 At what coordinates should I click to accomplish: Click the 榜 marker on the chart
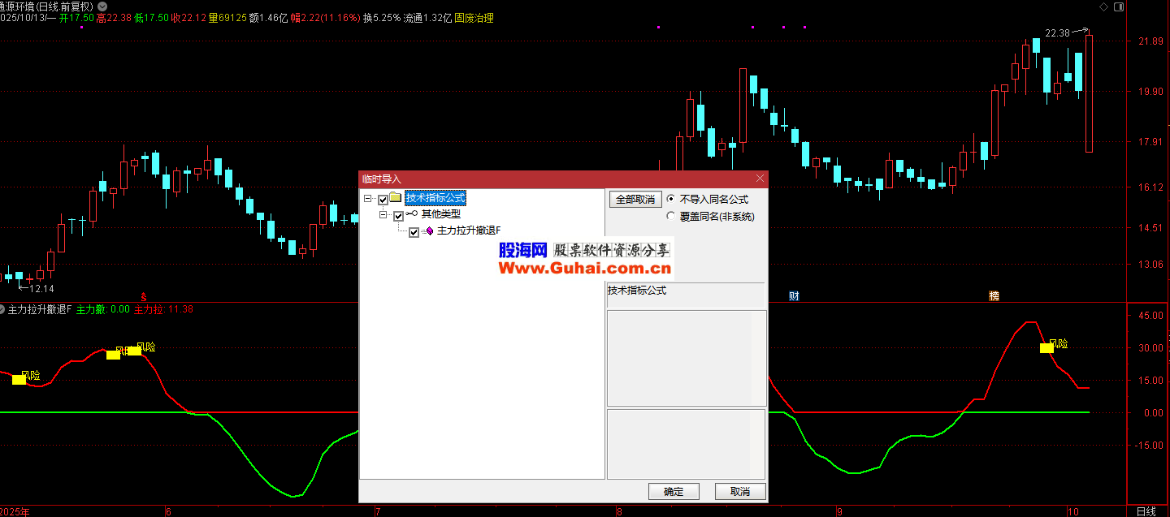click(994, 296)
